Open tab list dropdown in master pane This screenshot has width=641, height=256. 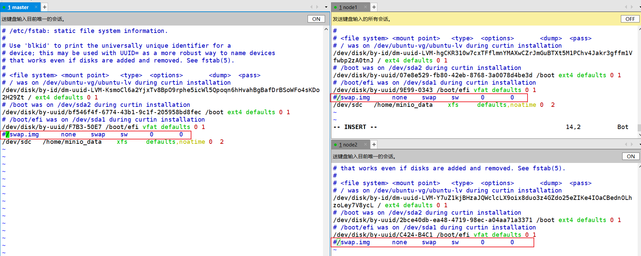(x=326, y=7)
